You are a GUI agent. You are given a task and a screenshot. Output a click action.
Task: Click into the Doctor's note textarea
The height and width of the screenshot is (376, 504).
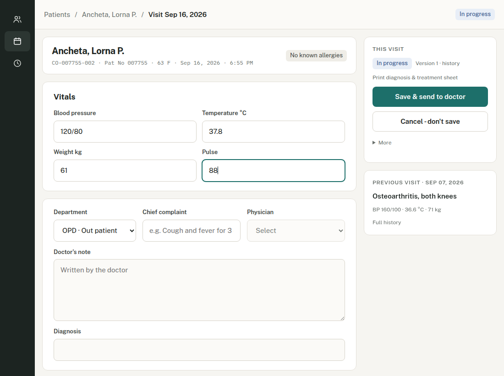pos(199,290)
